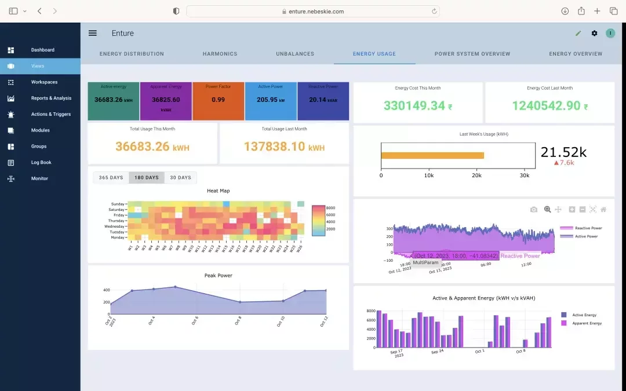Open Reports & Analysis in sidebar
626x391 pixels.
[x=51, y=98]
